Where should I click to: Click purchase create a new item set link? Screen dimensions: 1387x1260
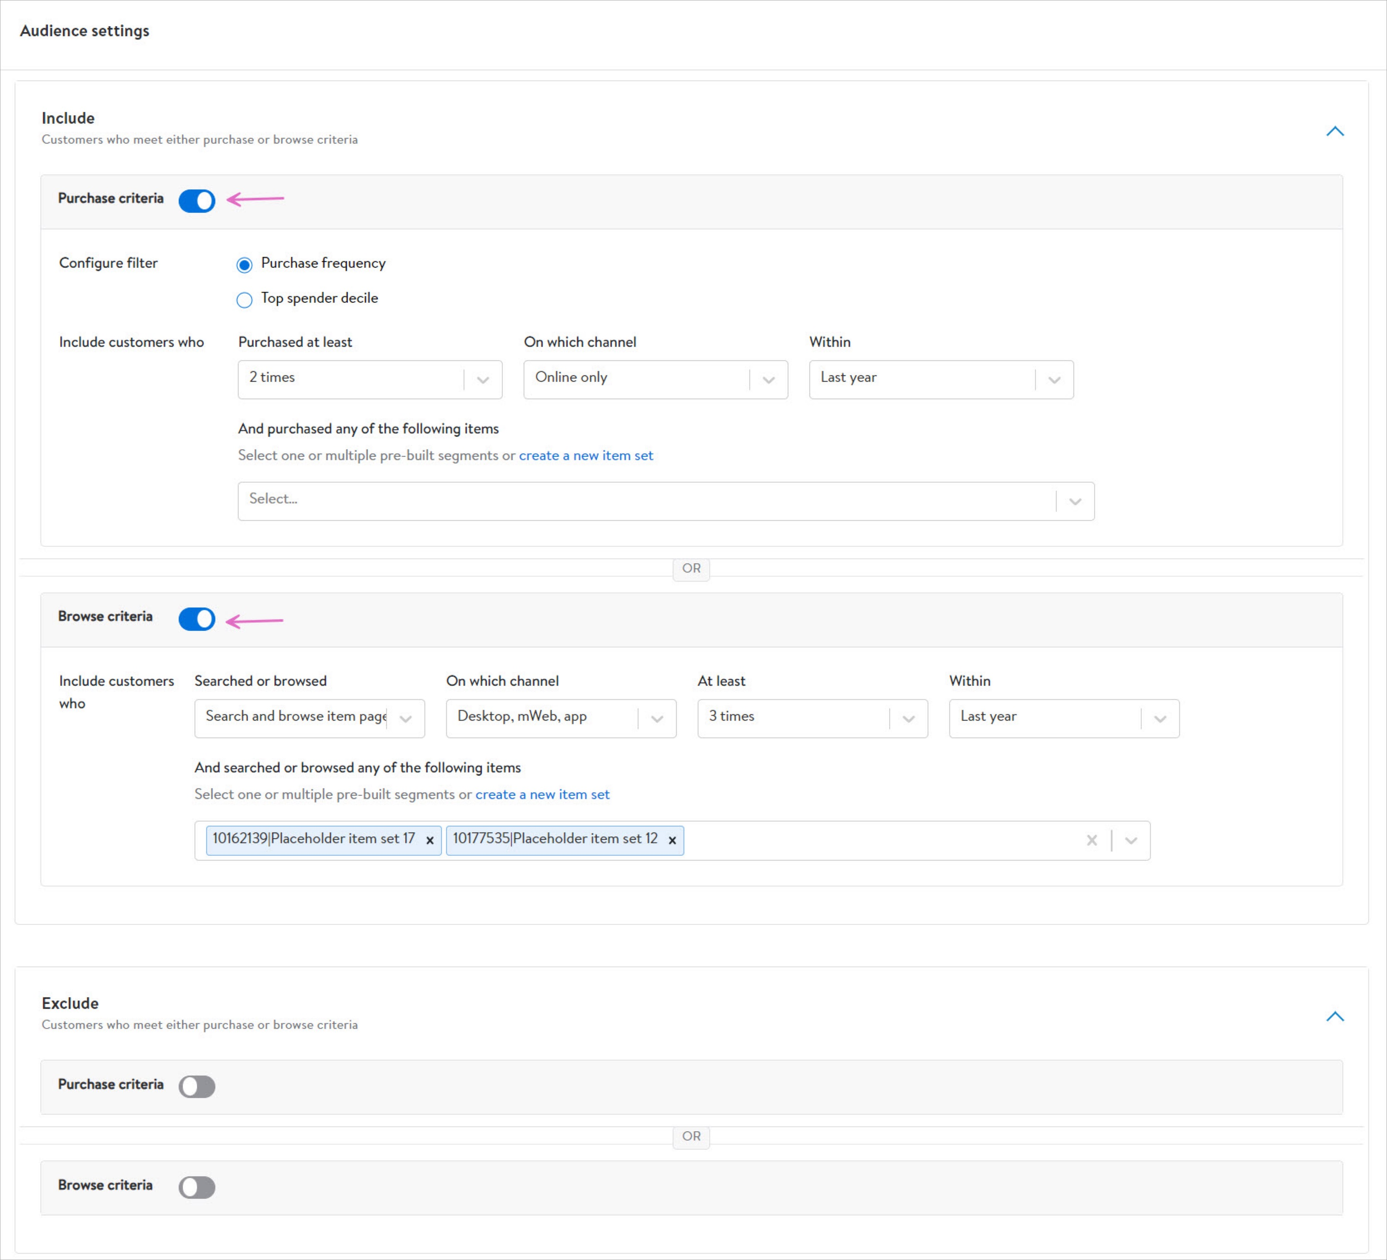[x=586, y=455]
